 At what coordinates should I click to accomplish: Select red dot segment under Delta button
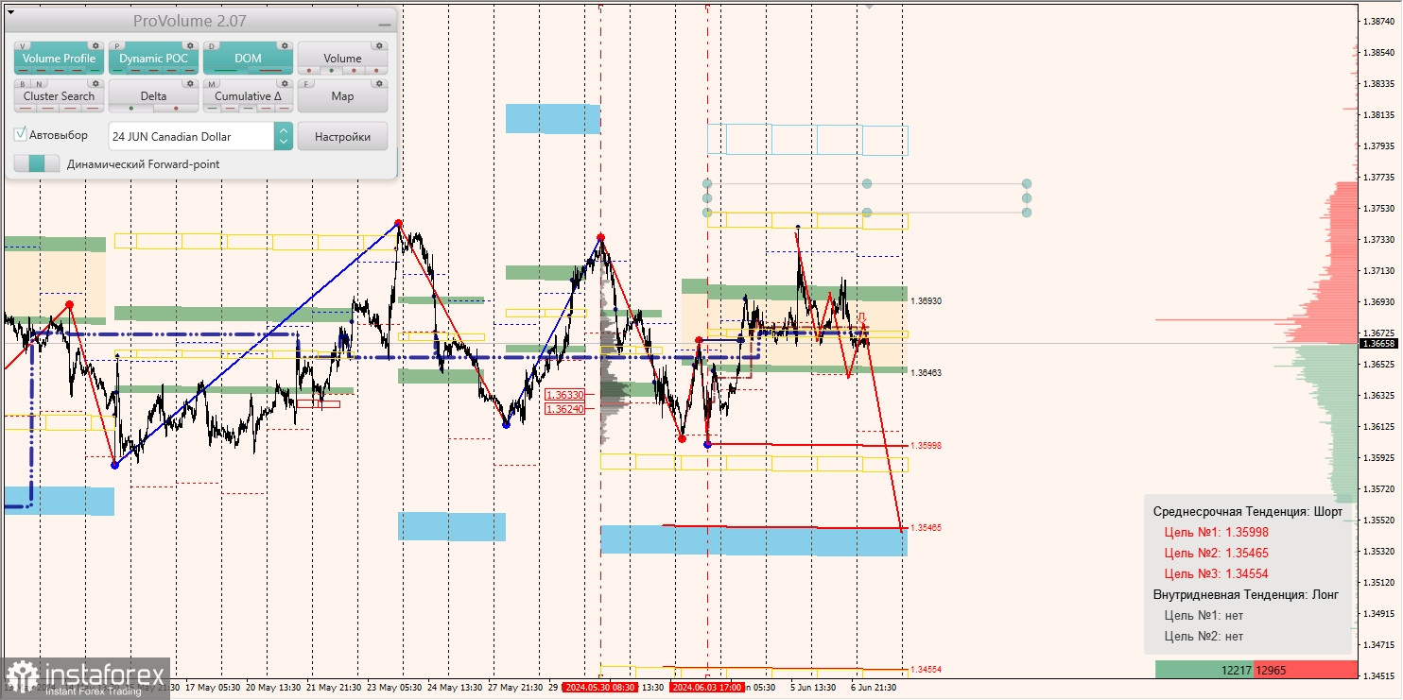tap(176, 109)
